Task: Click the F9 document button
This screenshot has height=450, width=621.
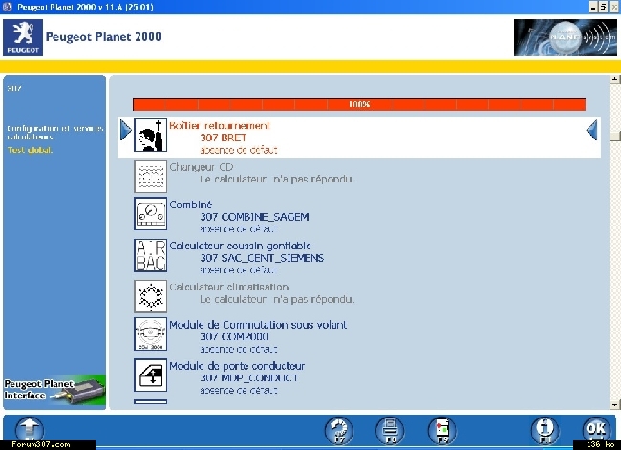Action: (442, 430)
